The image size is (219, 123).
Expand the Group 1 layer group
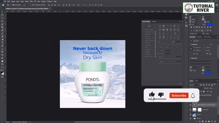pyautogui.click(x=193, y=119)
